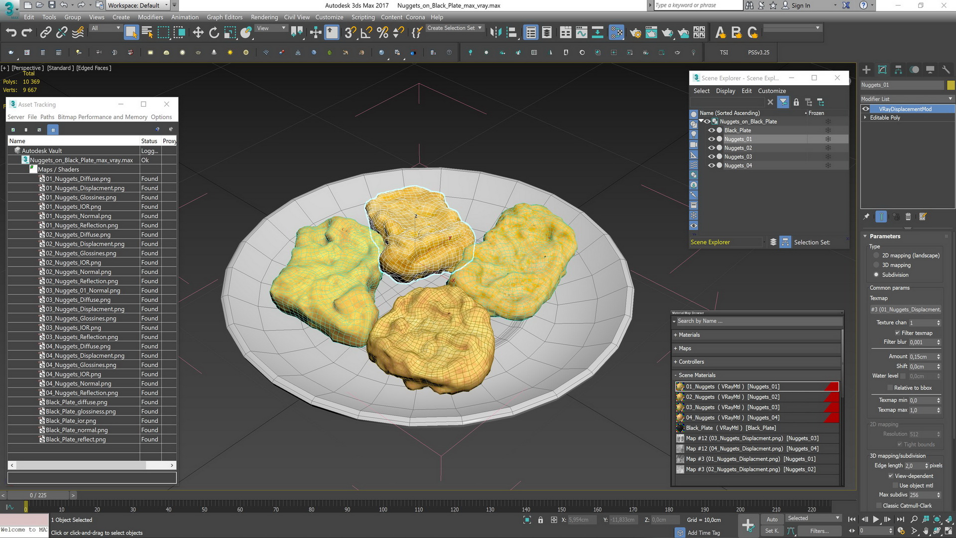Hide Nuggets_02 with its eye icon
The image size is (956, 538).
coord(712,148)
